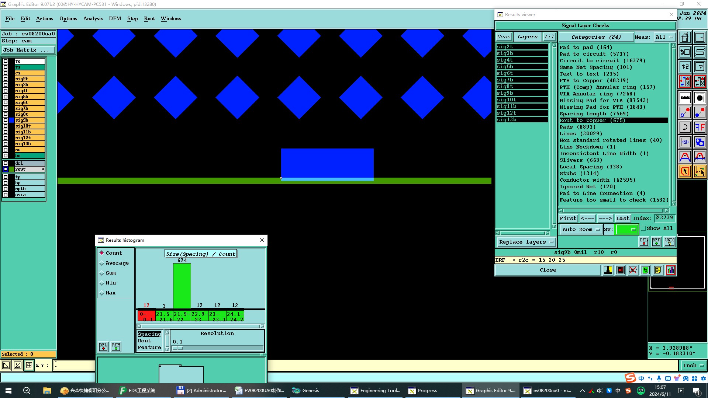
Task: Click the net select arrow icon
Action: 700,171
